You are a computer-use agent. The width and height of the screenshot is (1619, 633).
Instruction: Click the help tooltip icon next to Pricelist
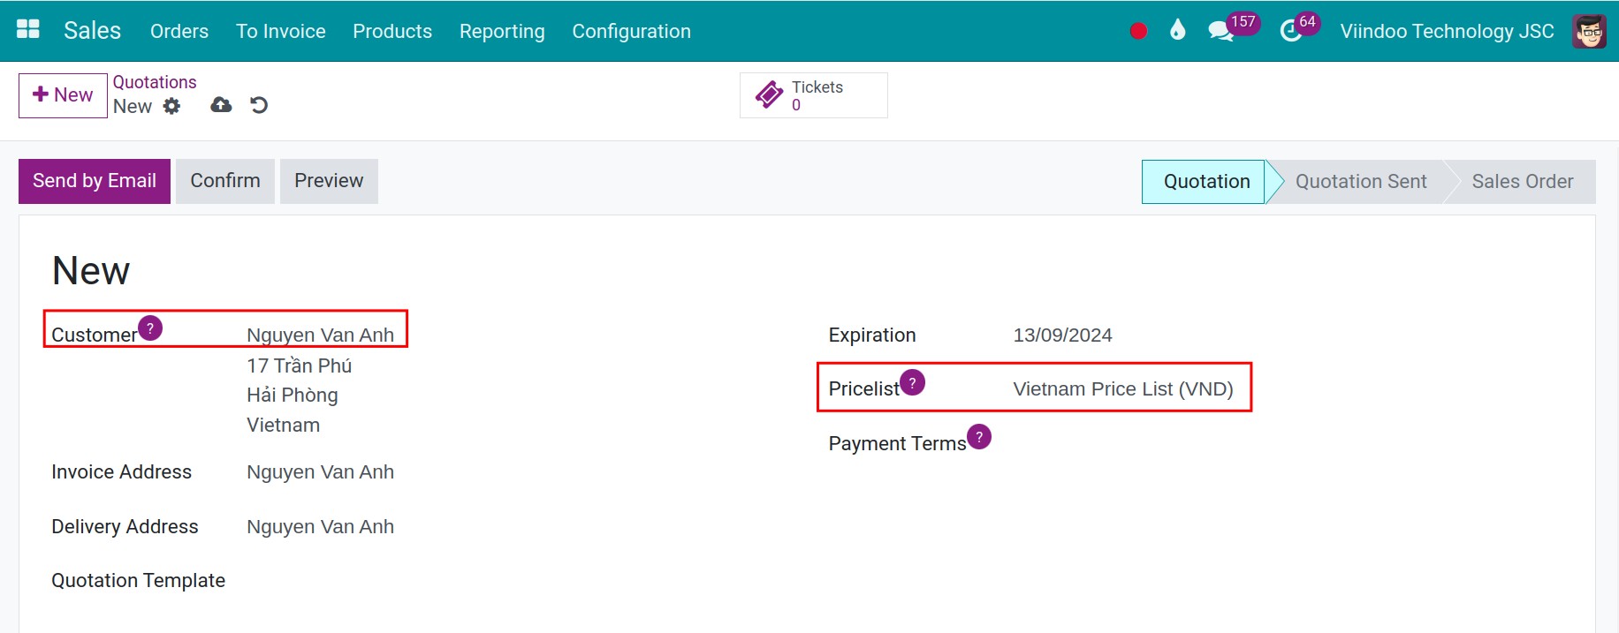coord(912,382)
